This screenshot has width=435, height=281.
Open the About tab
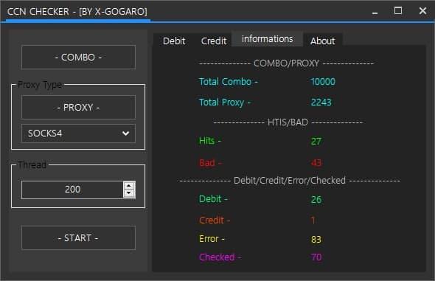323,41
